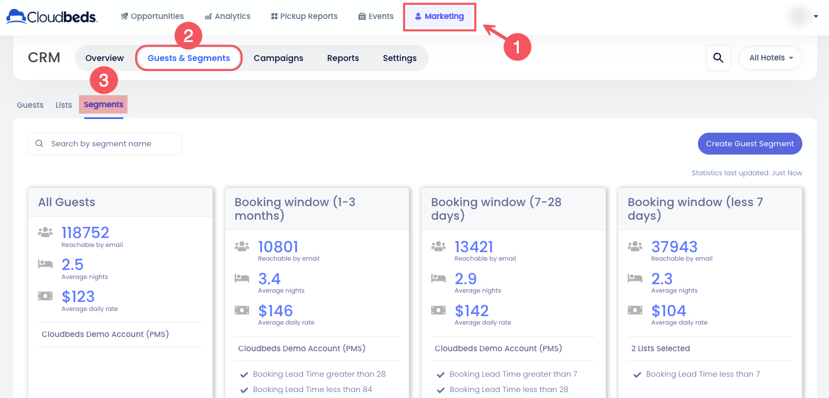The height and width of the screenshot is (398, 829).
Task: Click checkmark beside Booking Lead Time less than 7
Action: pos(637,374)
